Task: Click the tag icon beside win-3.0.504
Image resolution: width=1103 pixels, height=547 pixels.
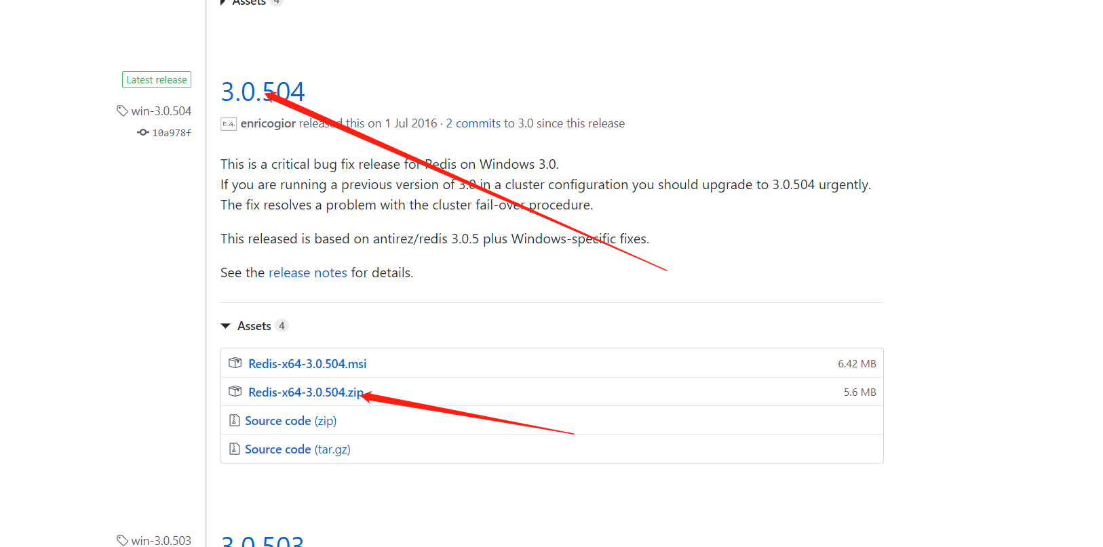Action: point(122,110)
